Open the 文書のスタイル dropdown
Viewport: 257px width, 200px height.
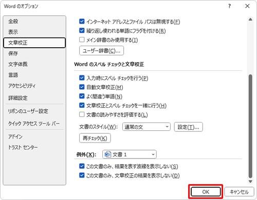point(146,127)
